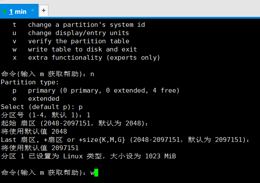Click the "primary (0 primary, 0 extended, 4 free)" line
This screenshot has width=260, height=183.
click(x=96, y=90)
